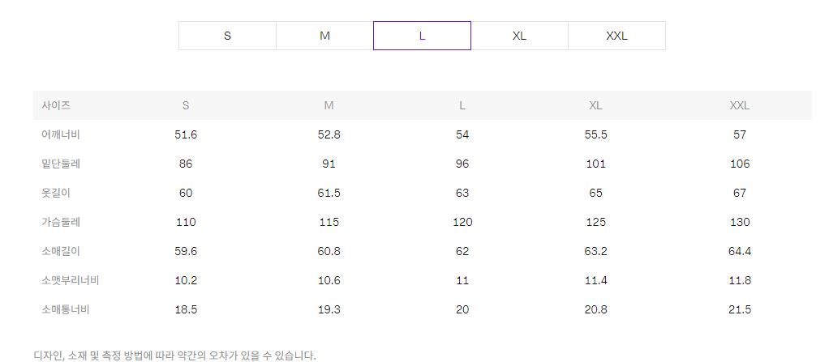This screenshot has width=829, height=362.
Task: Click the 소맷부리너비 row label
Action: (70, 280)
